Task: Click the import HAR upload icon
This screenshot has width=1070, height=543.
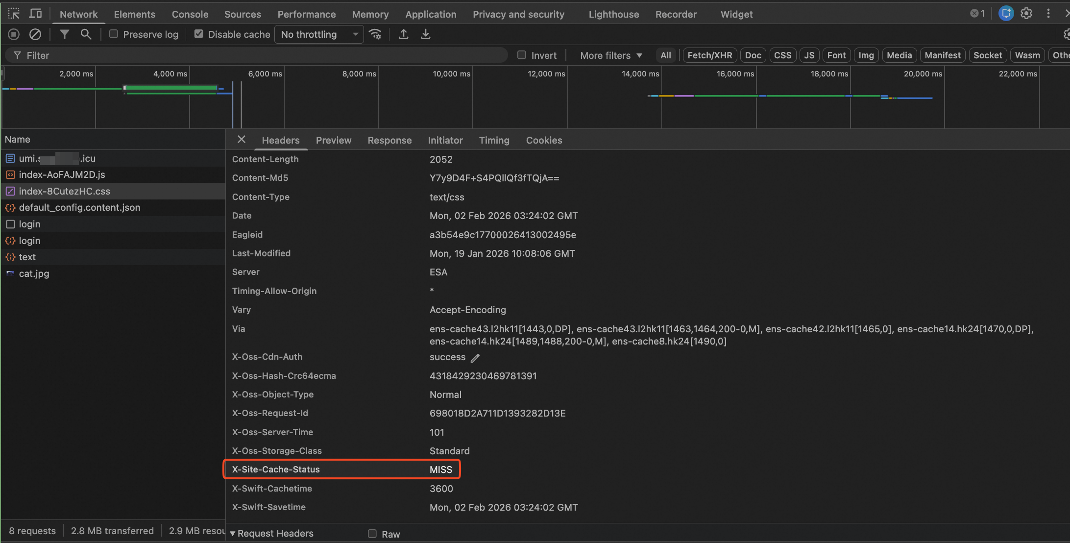Action: [x=403, y=34]
